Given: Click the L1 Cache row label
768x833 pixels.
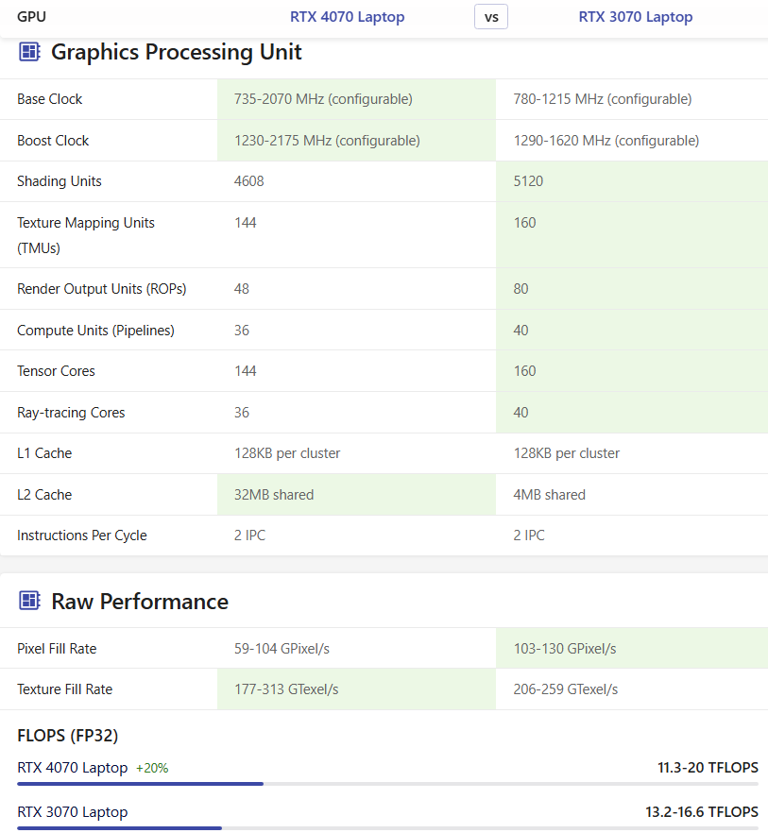Looking at the screenshot, I should (44, 453).
